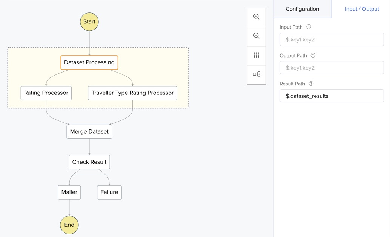Screen dimensions: 390x237
Task: Select the Merge Dataset node
Action: [89, 132]
